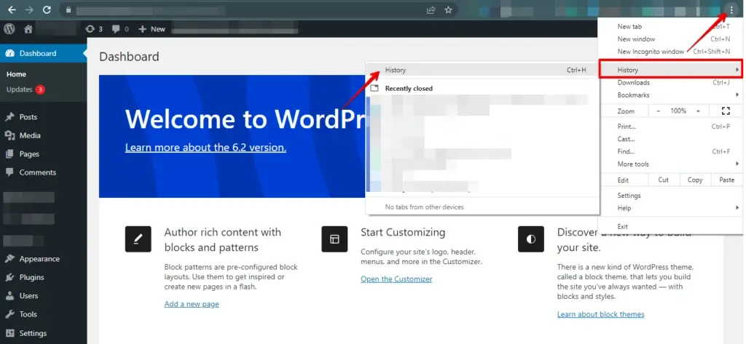Image resolution: width=746 pixels, height=344 pixels.
Task: Click the WordPress logo in admin bar
Action: (9, 29)
